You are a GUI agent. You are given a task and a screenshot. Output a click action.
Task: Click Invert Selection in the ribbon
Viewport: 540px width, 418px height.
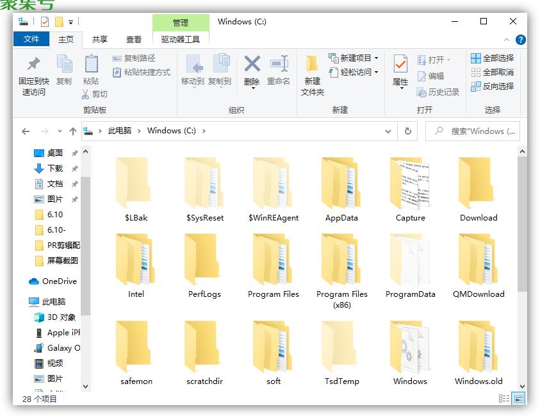pyautogui.click(x=492, y=86)
